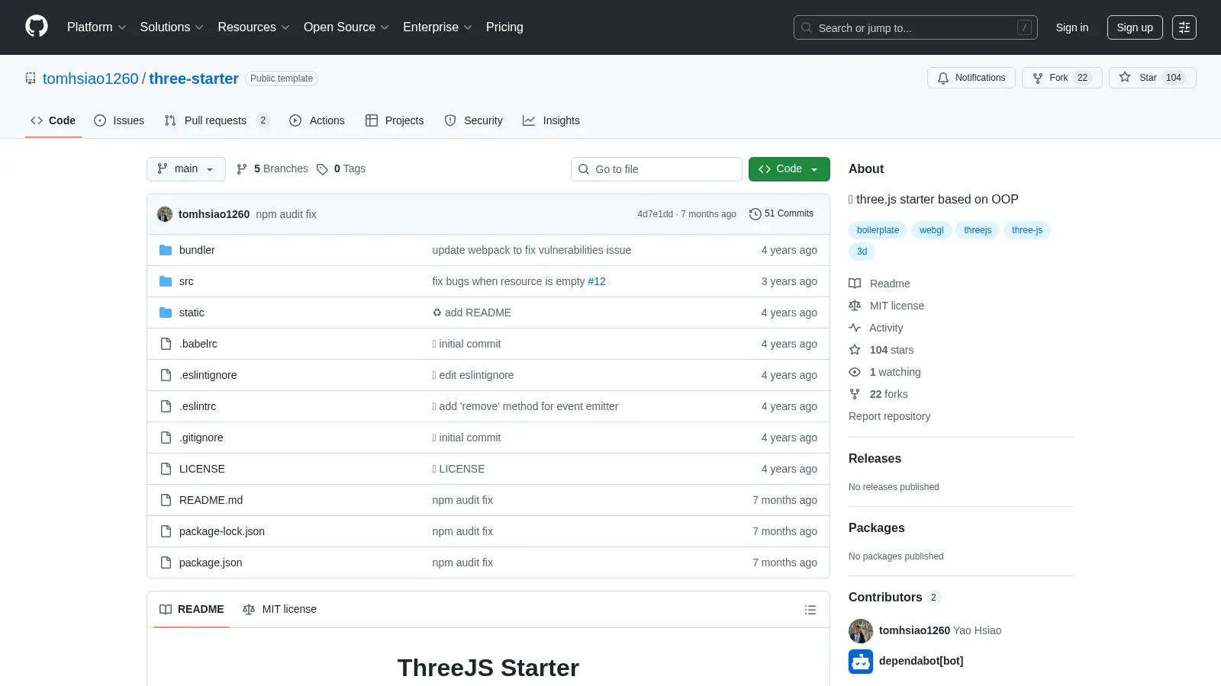
Task: Click the Notifications bell icon
Action: 943,78
